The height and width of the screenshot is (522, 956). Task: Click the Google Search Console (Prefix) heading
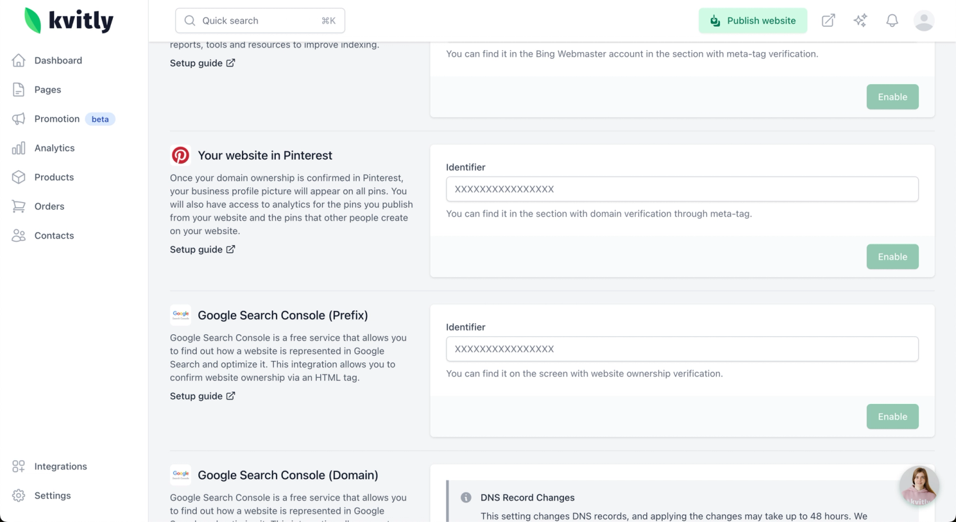(x=283, y=315)
